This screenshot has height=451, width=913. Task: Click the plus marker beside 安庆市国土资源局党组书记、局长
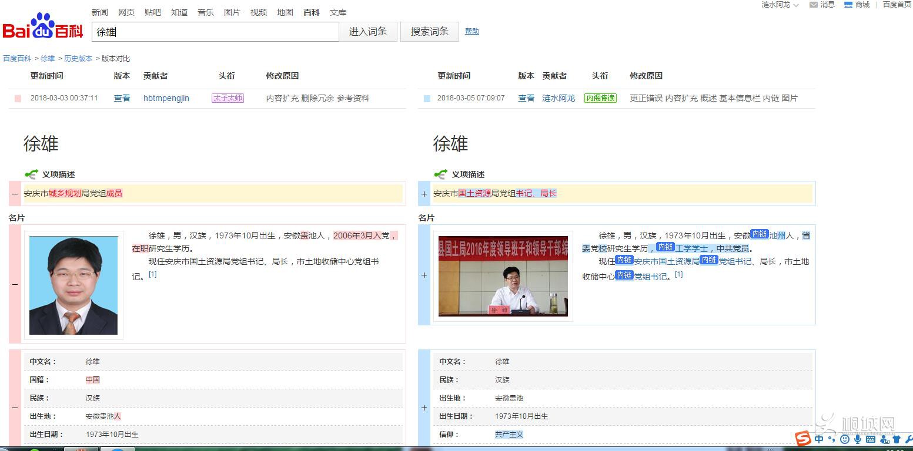point(424,194)
